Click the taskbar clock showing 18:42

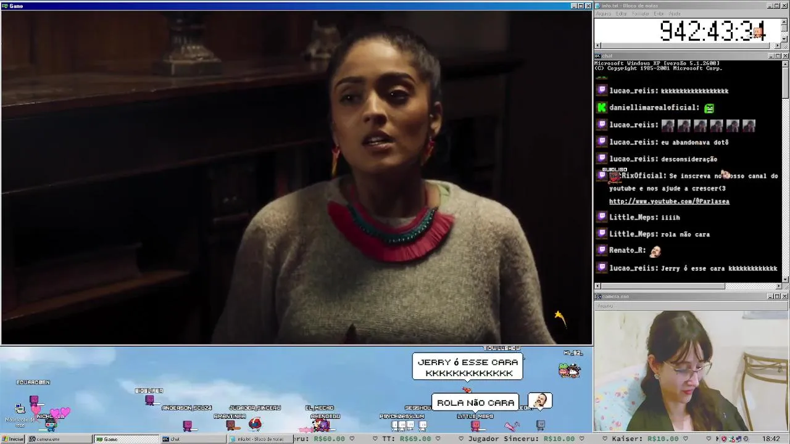pos(771,439)
